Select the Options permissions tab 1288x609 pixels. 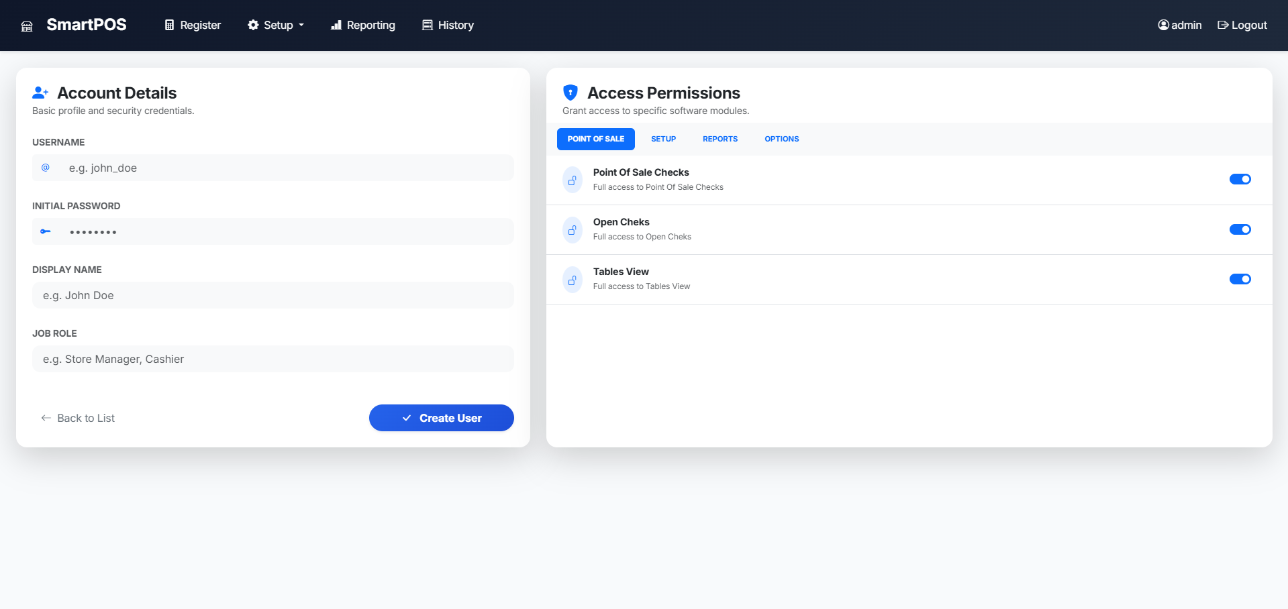pos(781,139)
